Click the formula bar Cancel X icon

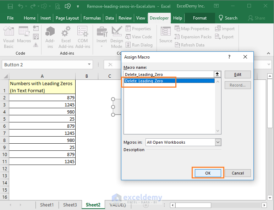pos(110,65)
